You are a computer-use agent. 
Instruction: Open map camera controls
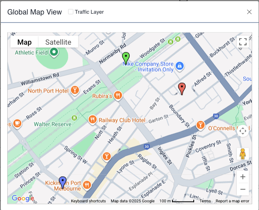pyautogui.click(x=243, y=131)
